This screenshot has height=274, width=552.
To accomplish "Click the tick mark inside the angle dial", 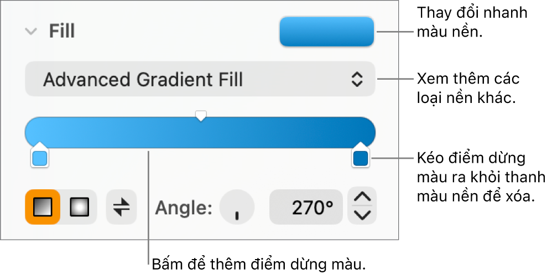I will [x=237, y=215].
